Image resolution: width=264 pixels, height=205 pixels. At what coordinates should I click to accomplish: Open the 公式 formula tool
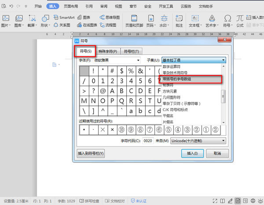click(x=240, y=21)
